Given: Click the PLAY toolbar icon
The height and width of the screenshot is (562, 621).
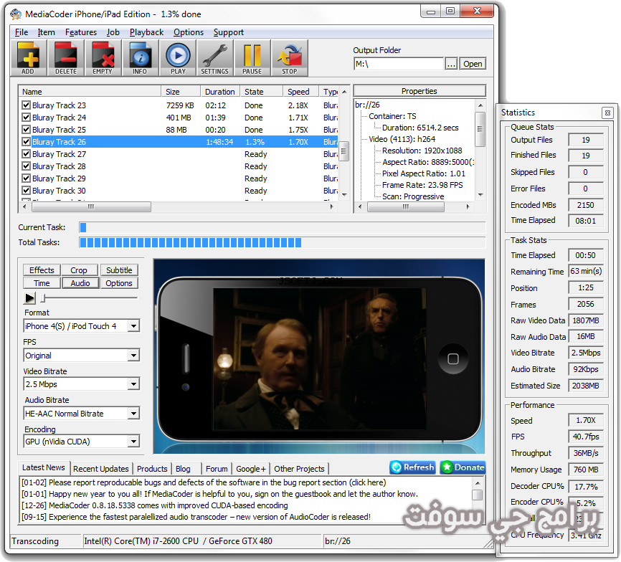Looking at the screenshot, I should (178, 58).
